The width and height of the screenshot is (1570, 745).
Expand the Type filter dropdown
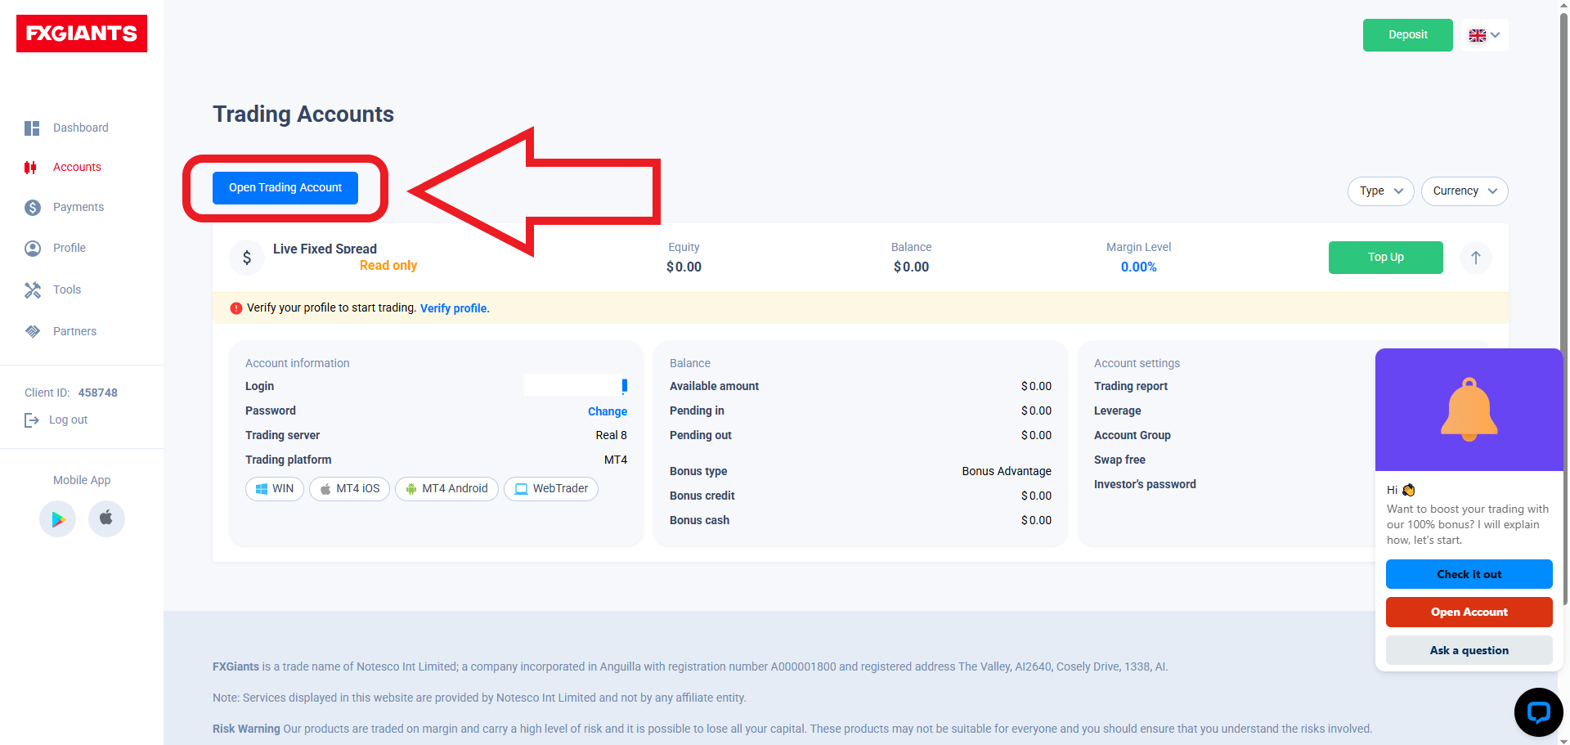pos(1380,191)
